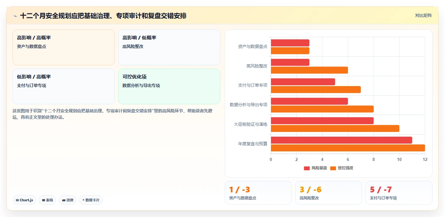Open the 1 / -3 资产与数据盘点 stat card
The width and height of the screenshot is (445, 217).
258,193
